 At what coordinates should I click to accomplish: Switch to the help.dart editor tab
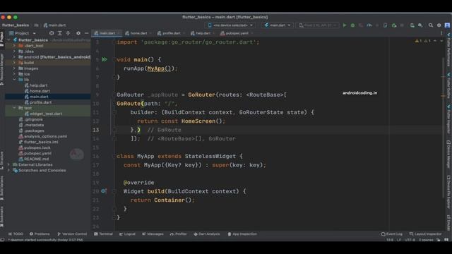[203, 33]
